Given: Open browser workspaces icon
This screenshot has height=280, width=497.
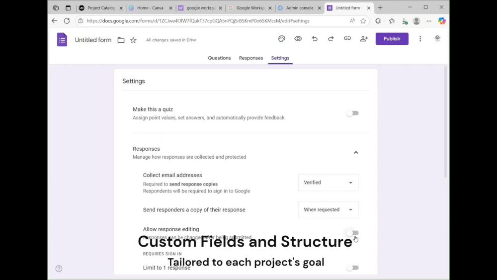Looking at the screenshot, I should [56, 8].
